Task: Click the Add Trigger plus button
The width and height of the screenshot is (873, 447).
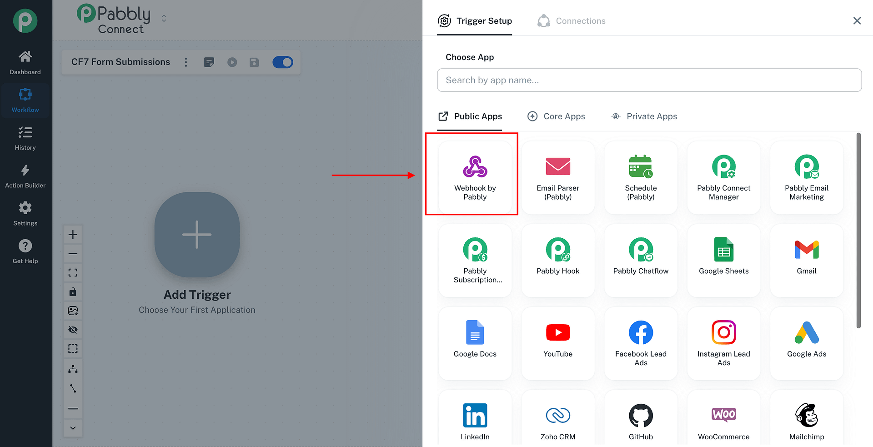Action: click(197, 235)
